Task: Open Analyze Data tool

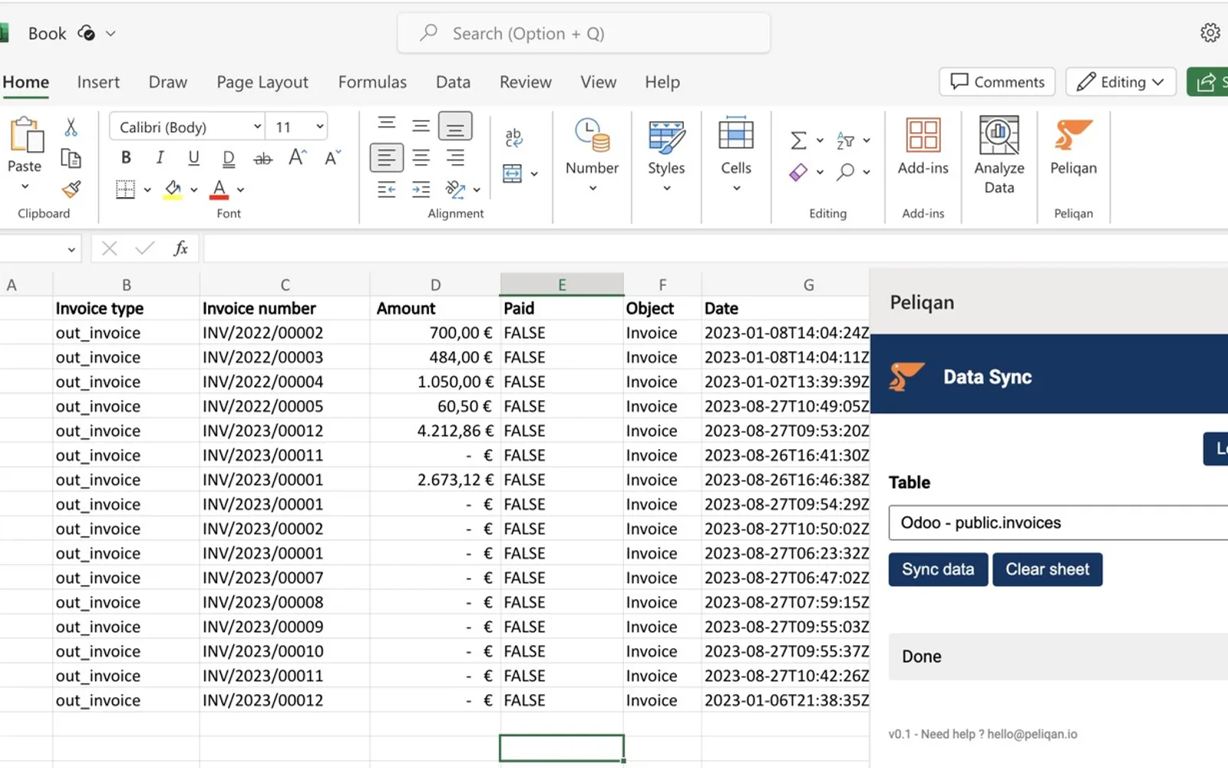Action: click(999, 155)
